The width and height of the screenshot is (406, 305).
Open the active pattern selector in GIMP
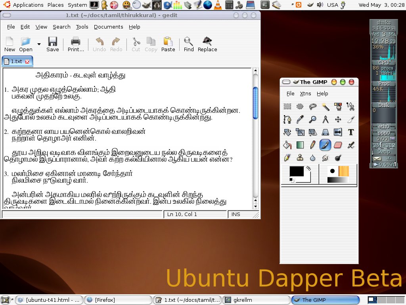click(344, 171)
